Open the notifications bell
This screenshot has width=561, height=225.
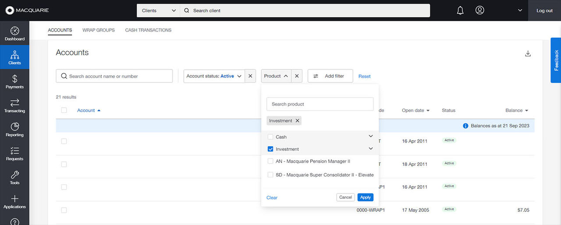460,11
